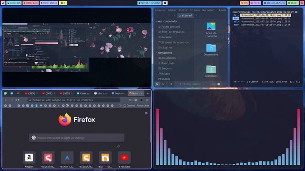Switch to the first (965) YouTube tab
Screen dimensions: 305x171
click(x=31, y=93)
